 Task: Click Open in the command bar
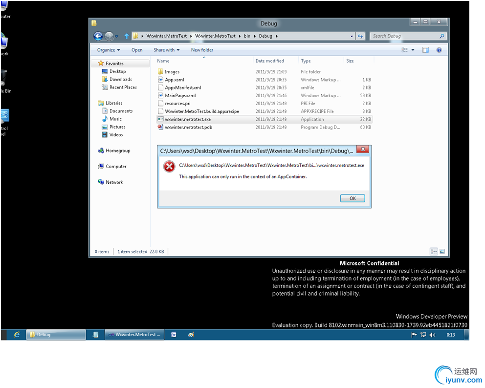click(137, 50)
